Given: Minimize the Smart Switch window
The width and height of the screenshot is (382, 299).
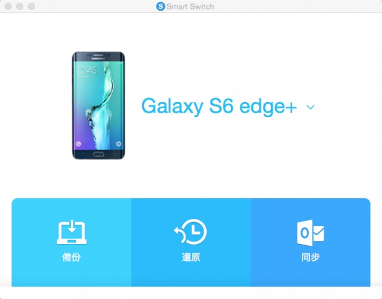Looking at the screenshot, I should point(20,6).
